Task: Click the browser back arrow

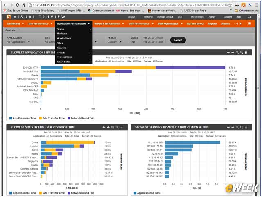Action: 5,5
